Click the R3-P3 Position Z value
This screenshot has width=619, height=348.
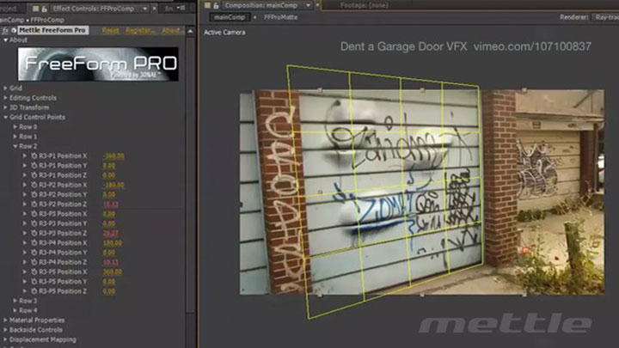pos(111,233)
